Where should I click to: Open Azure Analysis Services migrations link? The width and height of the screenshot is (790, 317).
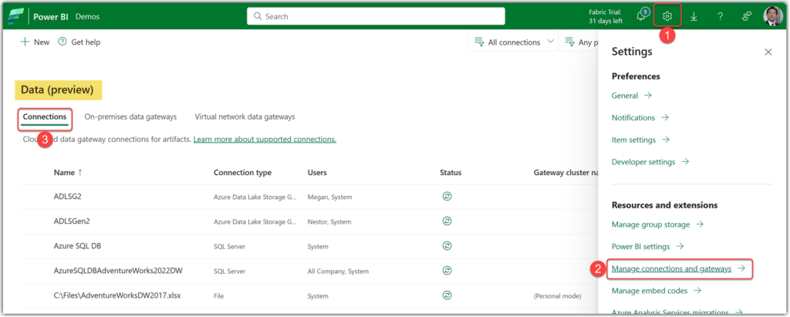coord(677,312)
